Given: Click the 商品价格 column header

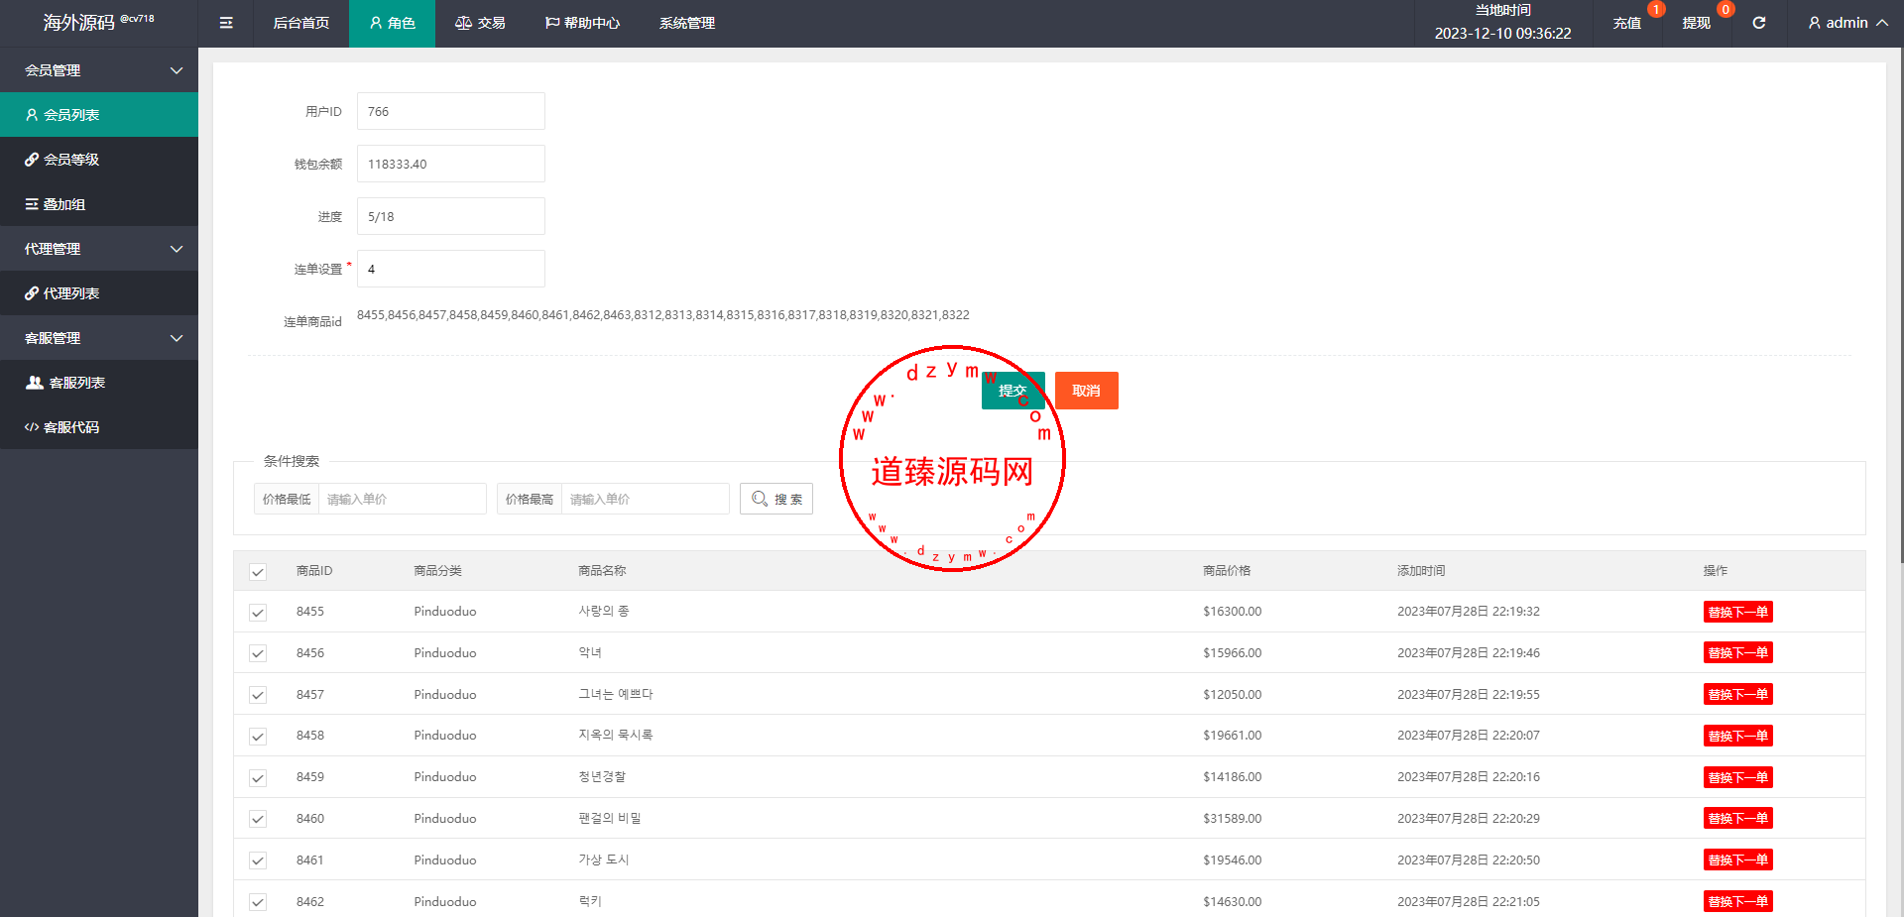Looking at the screenshot, I should coord(1227,571).
